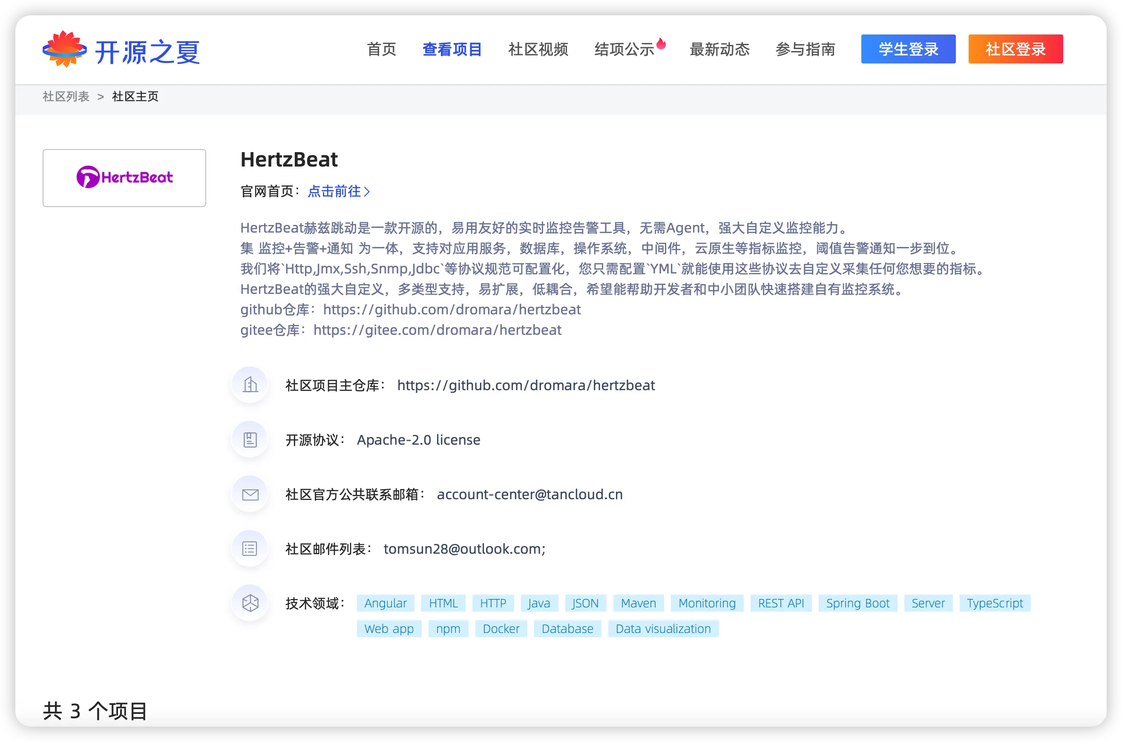
Task: Select the Spring Boot technology tag
Action: (857, 603)
